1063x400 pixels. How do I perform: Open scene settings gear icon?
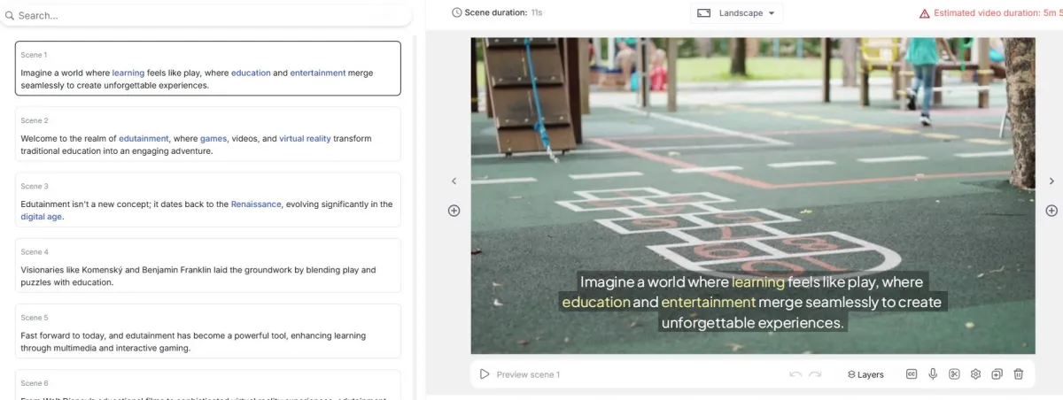tap(975, 374)
